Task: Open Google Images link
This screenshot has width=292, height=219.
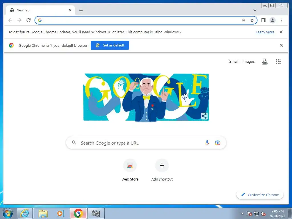Action: 248,62
